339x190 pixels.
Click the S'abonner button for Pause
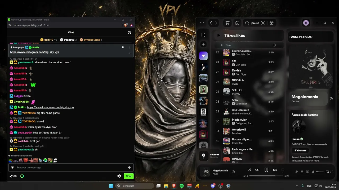(x=300, y=150)
